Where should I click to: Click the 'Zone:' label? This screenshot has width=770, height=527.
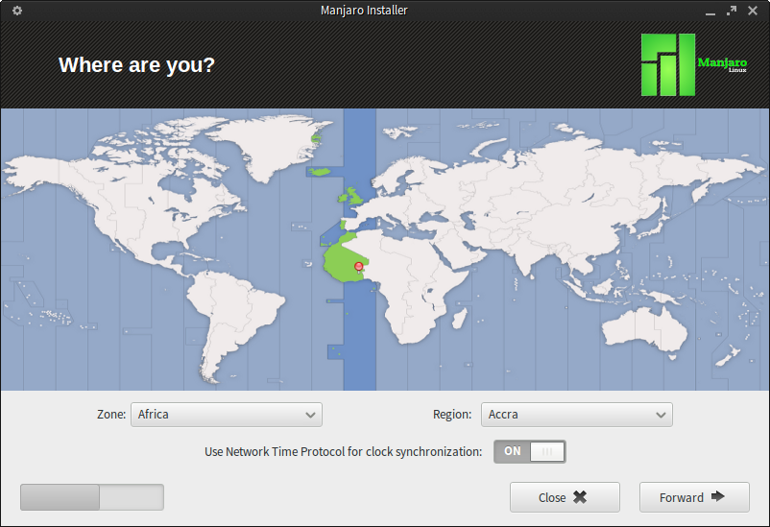point(111,415)
